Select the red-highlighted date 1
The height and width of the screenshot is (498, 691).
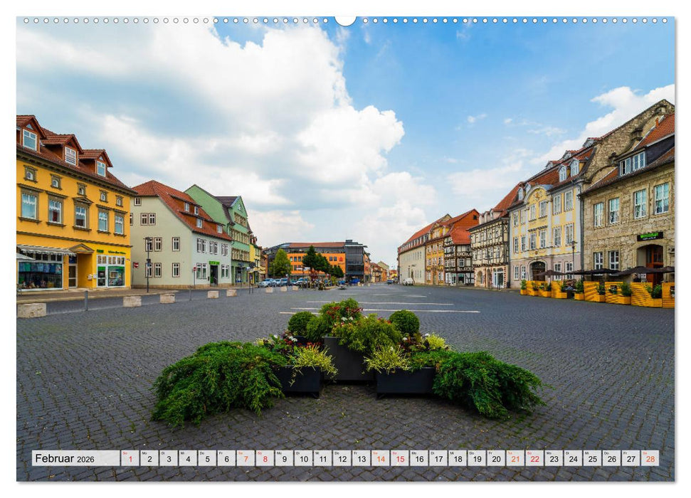(x=129, y=460)
